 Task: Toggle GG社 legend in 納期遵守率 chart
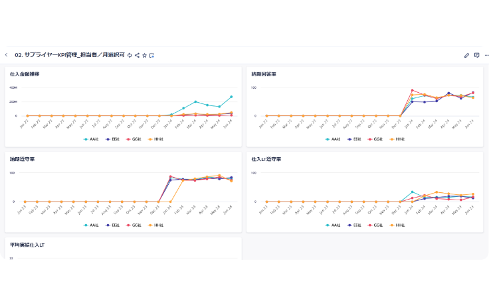pos(134,225)
